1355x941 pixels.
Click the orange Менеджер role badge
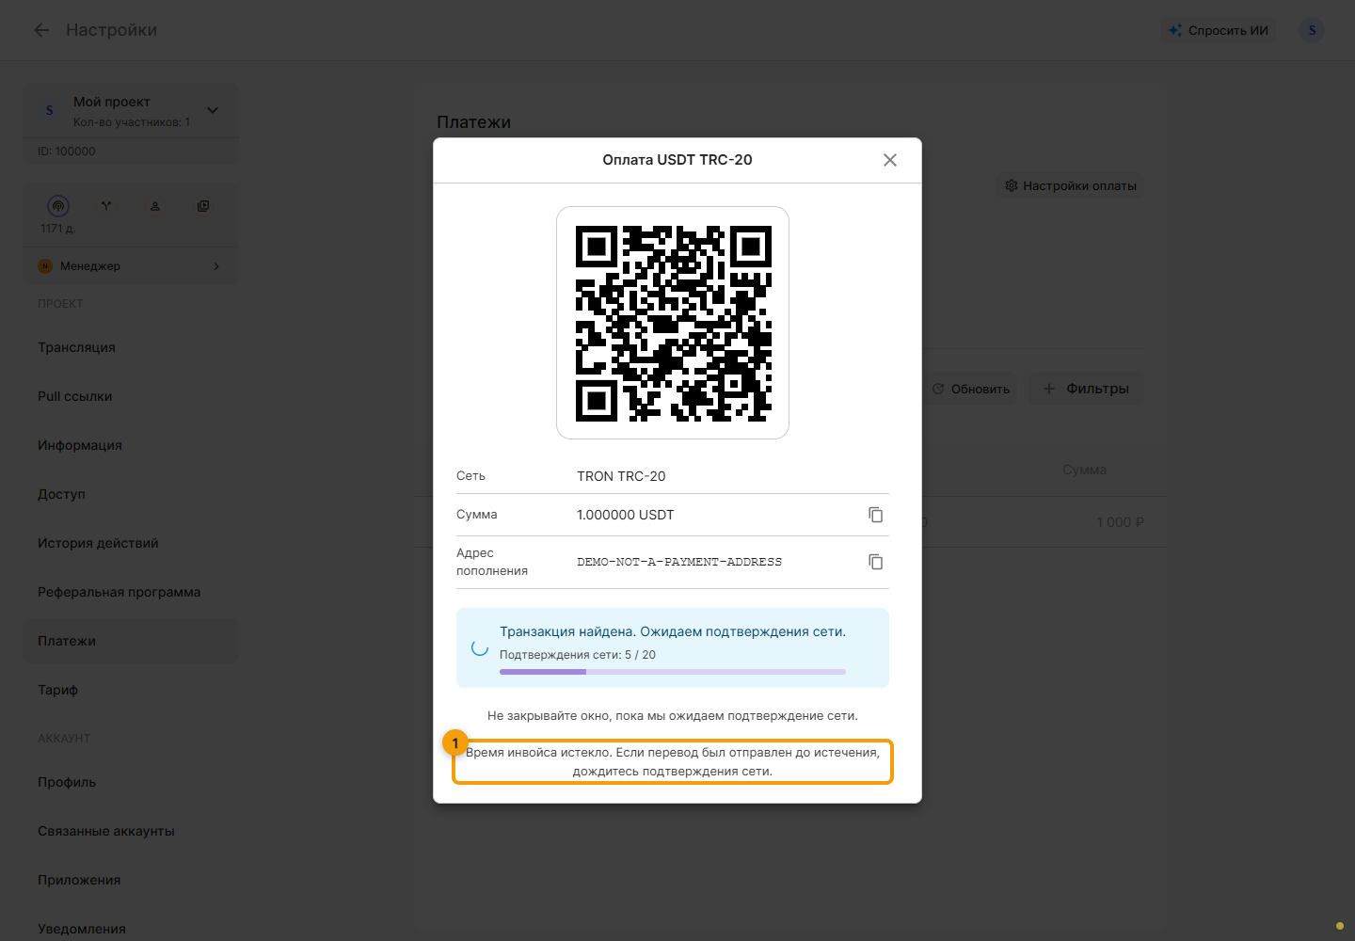click(45, 266)
